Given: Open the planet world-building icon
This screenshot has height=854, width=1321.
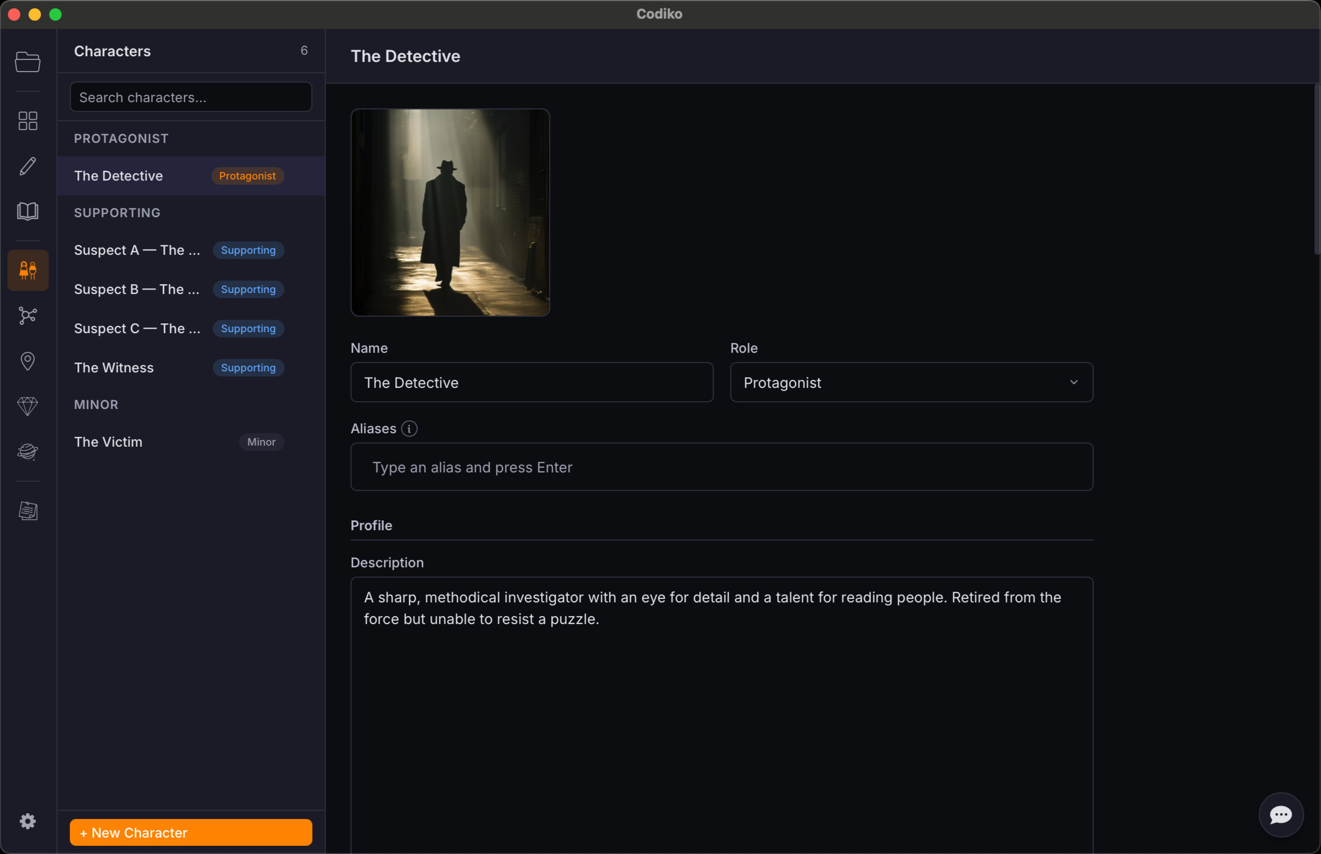Looking at the screenshot, I should coord(28,452).
